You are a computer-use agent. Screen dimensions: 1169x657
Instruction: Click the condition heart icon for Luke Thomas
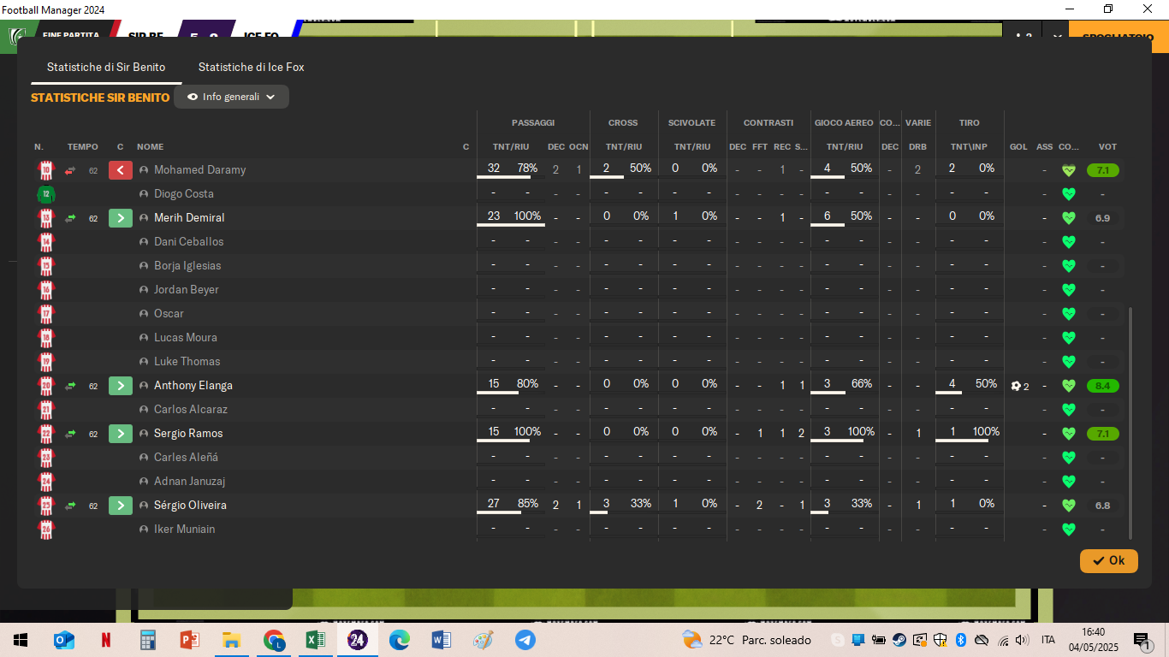click(x=1068, y=362)
